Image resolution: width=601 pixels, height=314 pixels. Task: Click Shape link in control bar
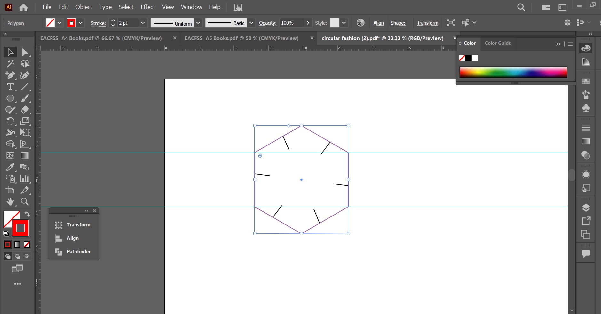(398, 23)
